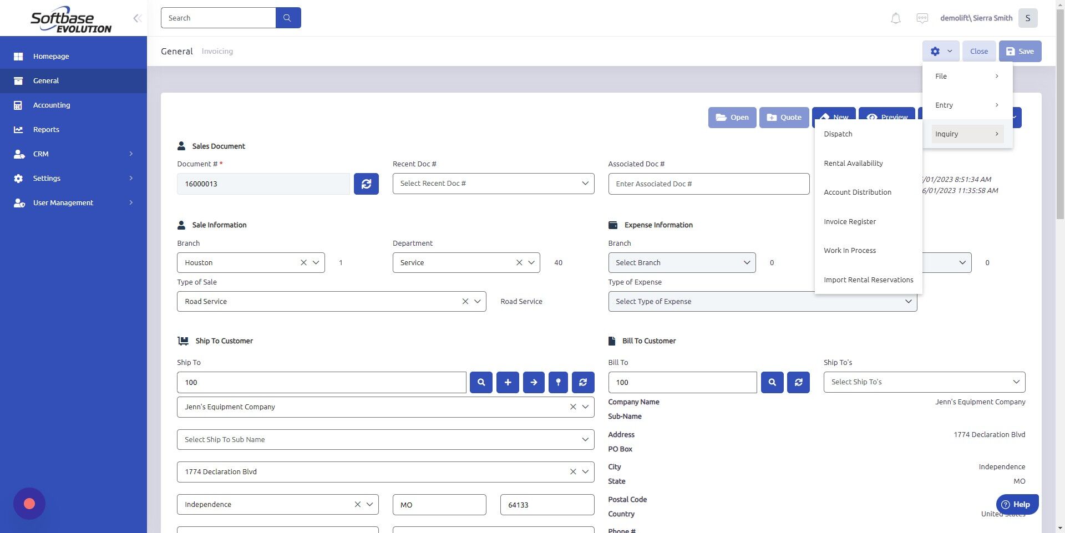
Task: Open user avatar S menu
Action: point(1028,18)
